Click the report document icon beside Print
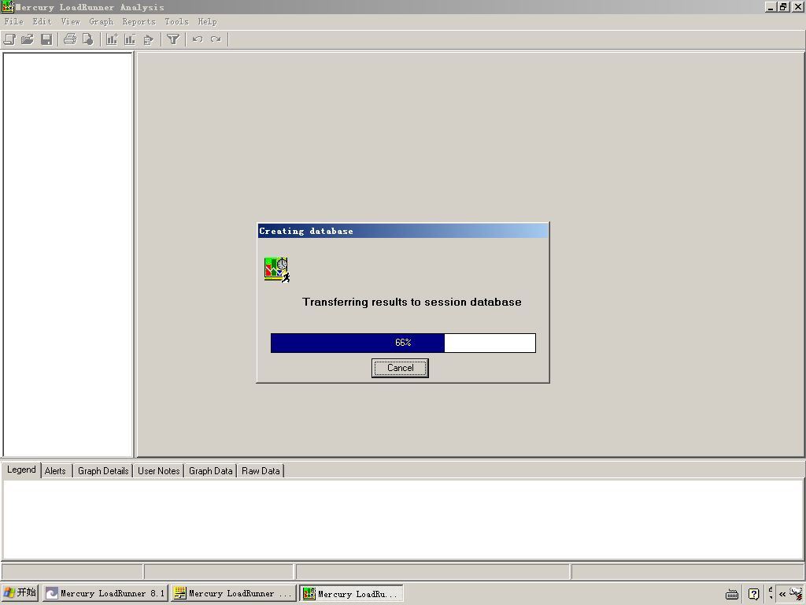Viewport: 806px width, 605px height. pyautogui.click(x=88, y=39)
